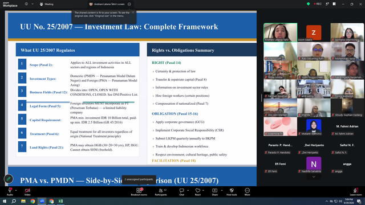The width and height of the screenshot is (365, 205).
Task: Select Nadhifa Salsabila participant tile
Action: [314, 164]
